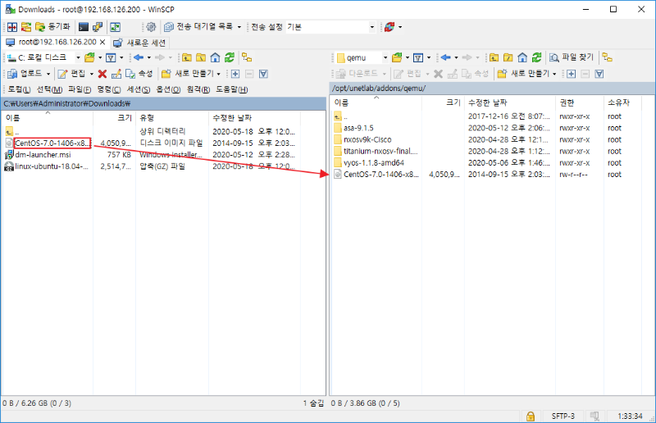656x423 pixels.
Task: Open the terminal console icon in top toolbar
Action: [84, 26]
